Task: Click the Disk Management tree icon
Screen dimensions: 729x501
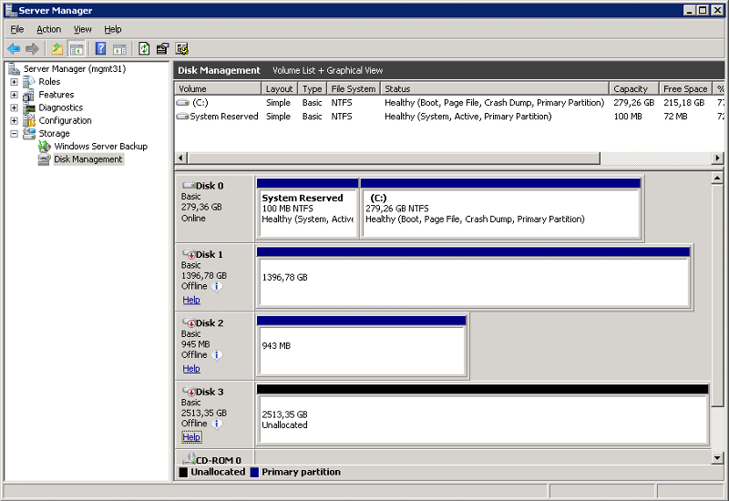Action: pyautogui.click(x=45, y=159)
